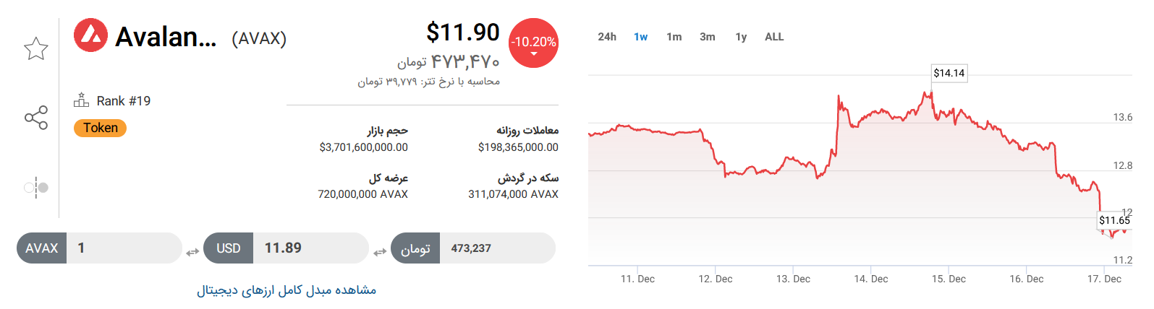1154x309 pixels.
Task: Click the favorite star icon
Action: 36,49
